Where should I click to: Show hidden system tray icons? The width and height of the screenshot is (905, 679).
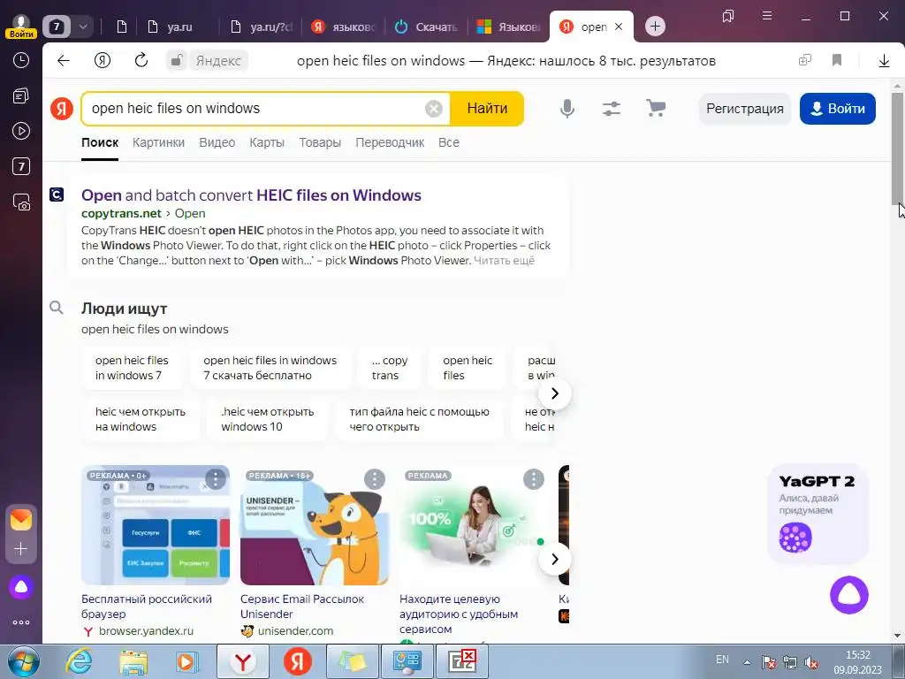coord(747,662)
